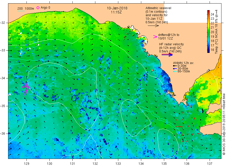Image resolution: width=227 pixels, height=167 pixels.
Task: Click the blue 30-80m ANMN arrow symbol
Action: coord(175,69)
